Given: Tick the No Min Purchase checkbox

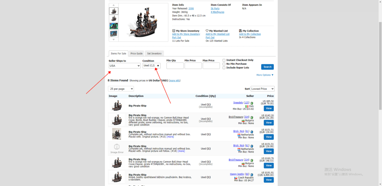Looking at the screenshot, I should [x=224, y=64].
